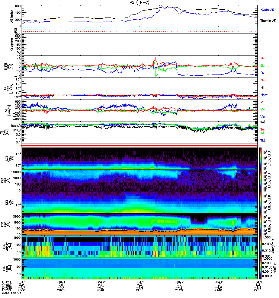Click the red Te-perpendicular legend label
Screen dimensions: 279x298
click(x=263, y=129)
